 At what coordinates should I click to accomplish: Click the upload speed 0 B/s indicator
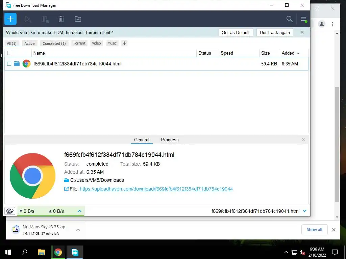[x=56, y=211]
